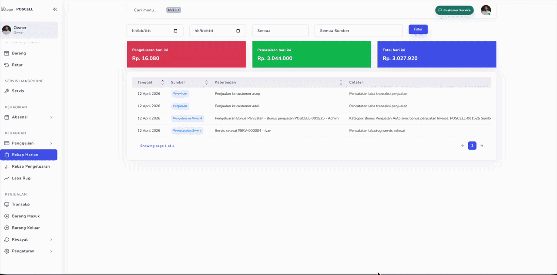Click the Penggajian card icon

click(7, 143)
